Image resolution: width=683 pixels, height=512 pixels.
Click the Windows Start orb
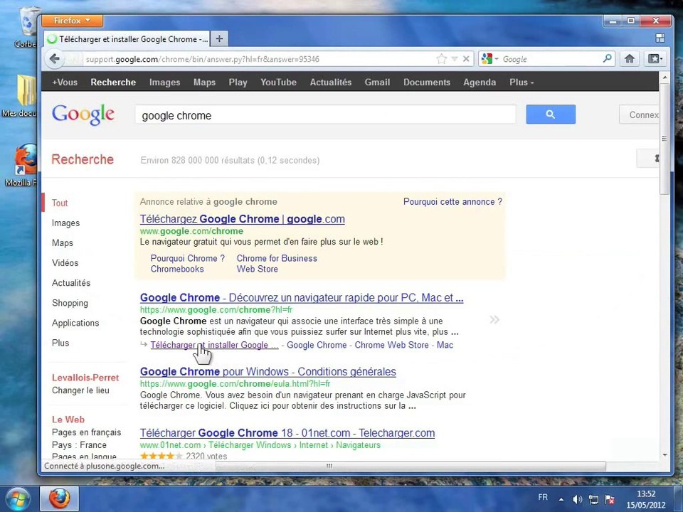(17, 499)
